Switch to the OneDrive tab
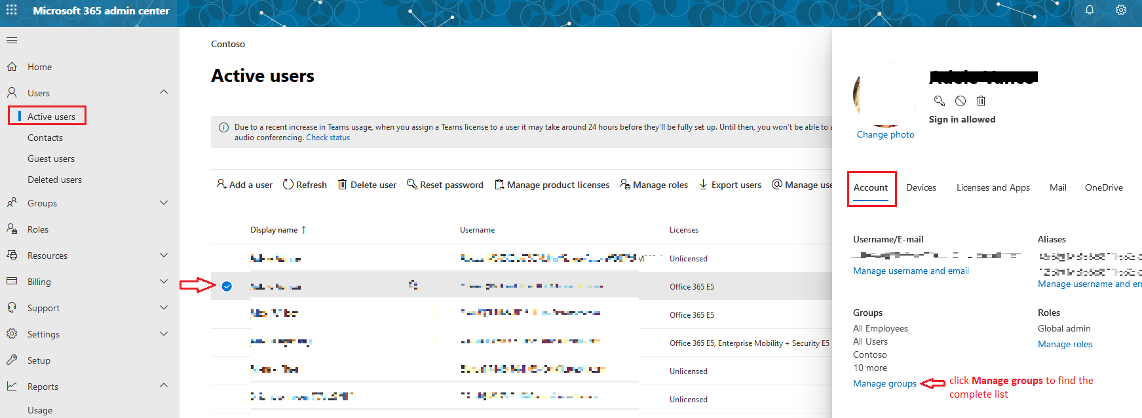1142x418 pixels. pos(1104,187)
